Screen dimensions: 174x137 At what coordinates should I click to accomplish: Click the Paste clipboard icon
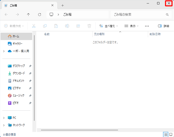(56, 26)
